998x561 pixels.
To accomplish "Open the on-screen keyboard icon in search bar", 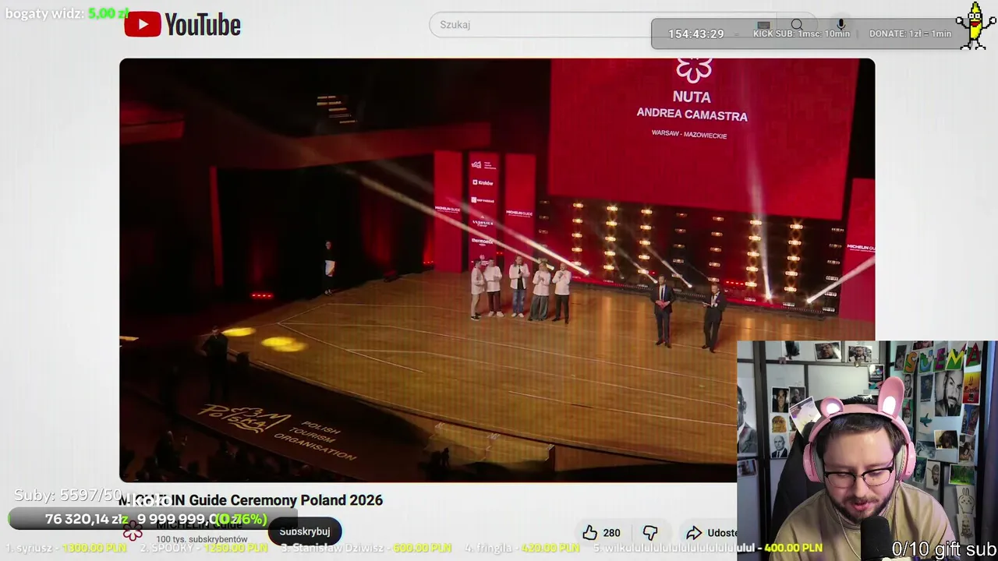I will click(763, 25).
